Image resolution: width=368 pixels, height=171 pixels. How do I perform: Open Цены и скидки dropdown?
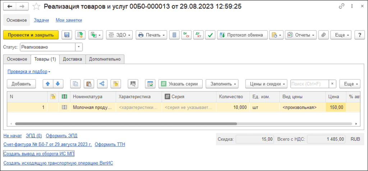pos(266,84)
